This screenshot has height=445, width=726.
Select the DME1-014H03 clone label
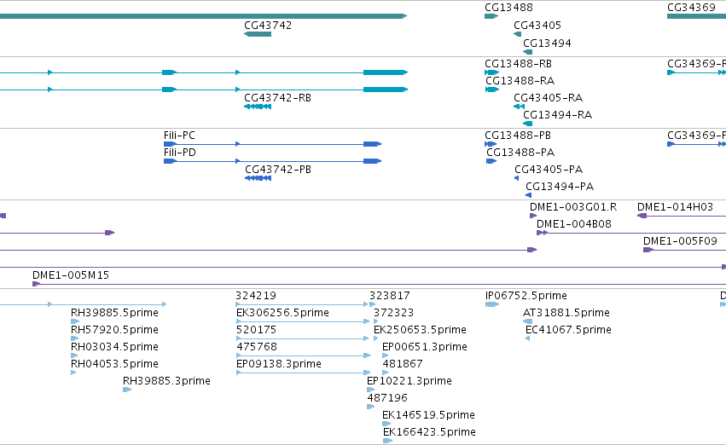tap(675, 207)
